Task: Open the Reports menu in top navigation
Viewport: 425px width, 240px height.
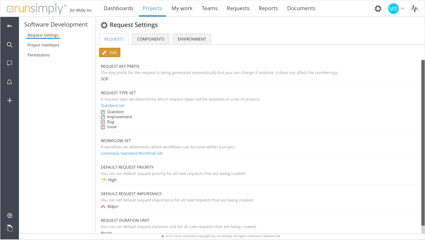Action: tap(268, 8)
